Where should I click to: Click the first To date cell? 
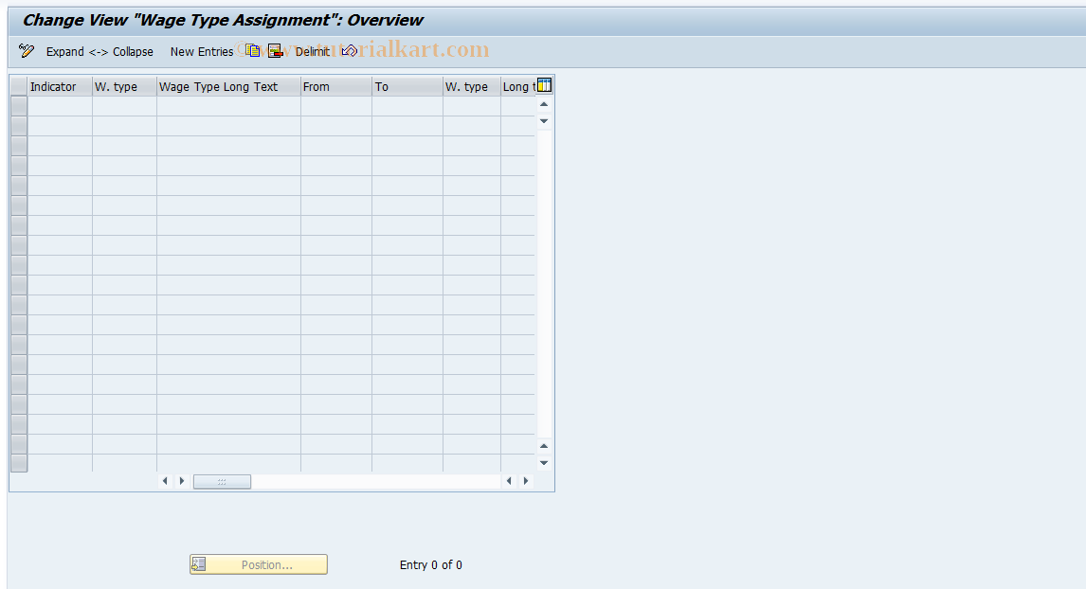point(407,106)
